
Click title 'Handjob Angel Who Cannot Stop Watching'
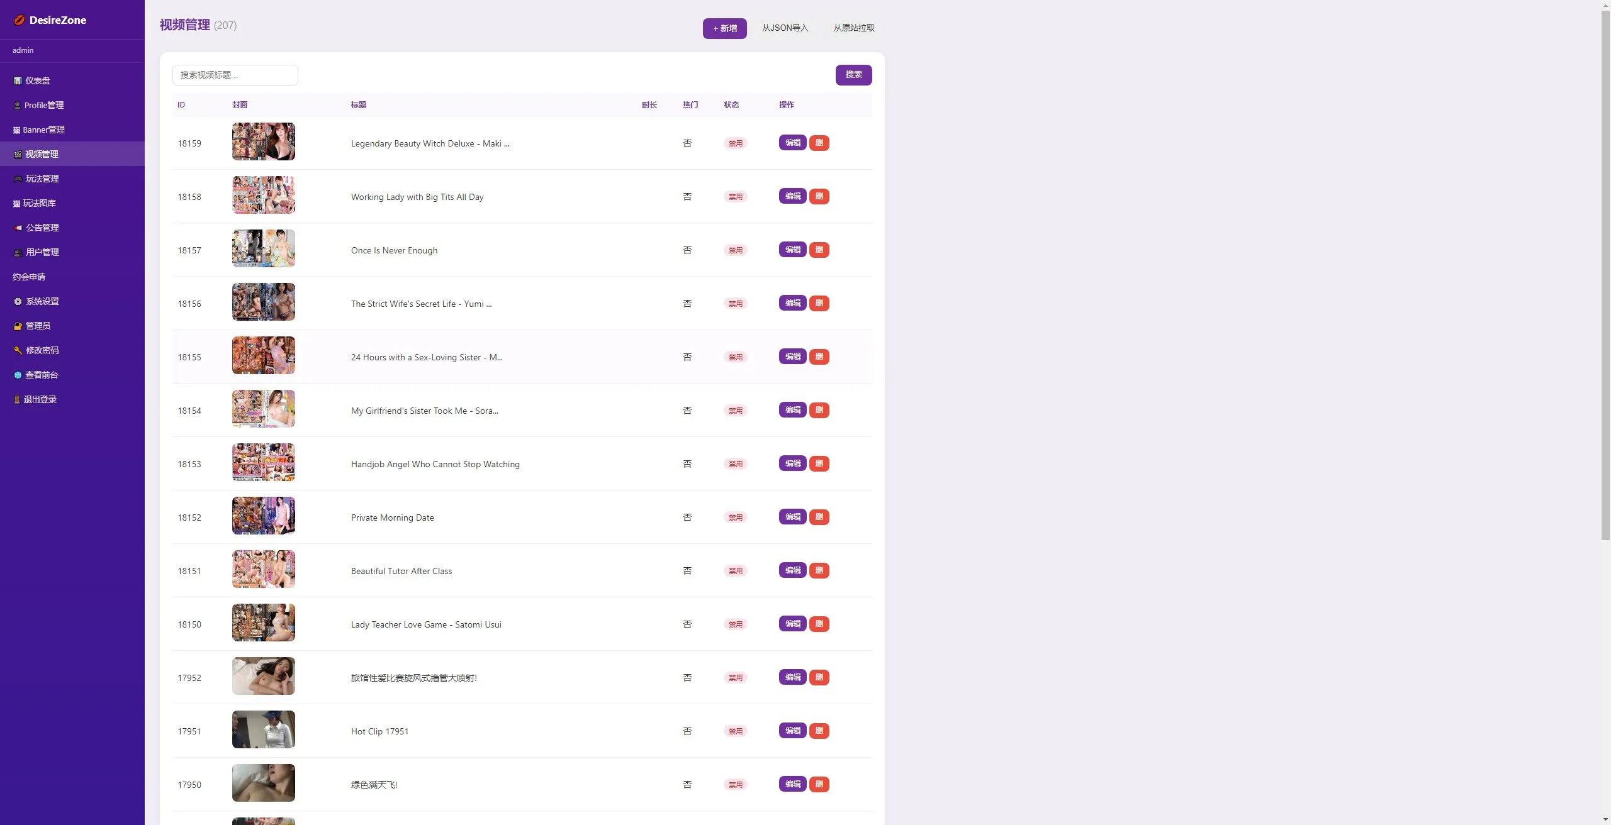coord(435,464)
